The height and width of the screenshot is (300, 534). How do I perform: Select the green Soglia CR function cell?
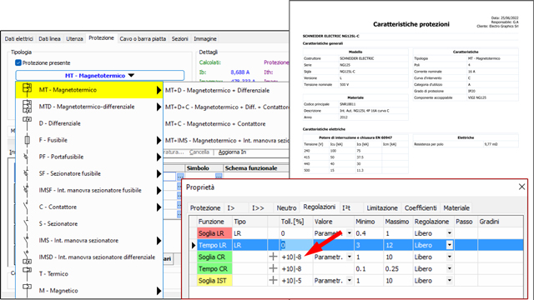point(215,257)
